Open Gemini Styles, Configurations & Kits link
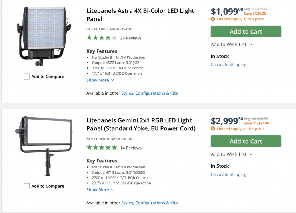Viewport: 296px width, 213px height. (149, 203)
